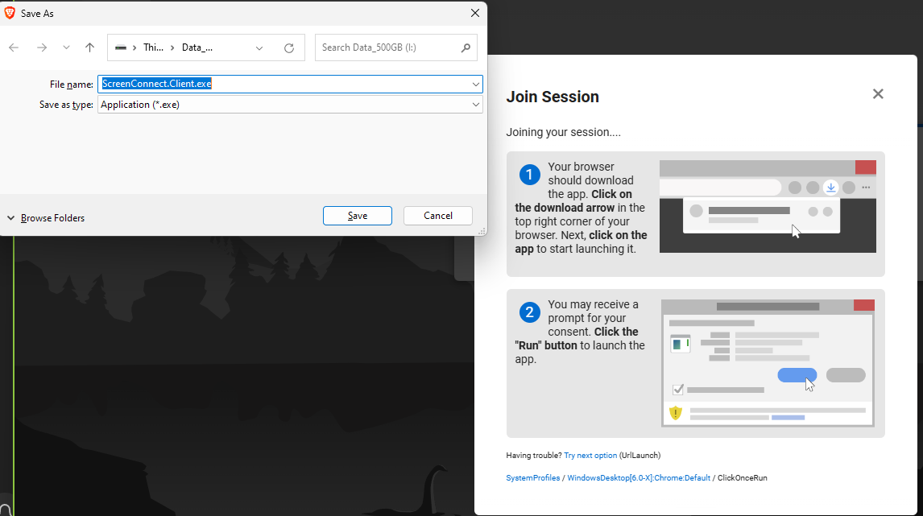Viewport: 923px width, 516px height.
Task: Expand the address bar previous locations
Action: [259, 48]
